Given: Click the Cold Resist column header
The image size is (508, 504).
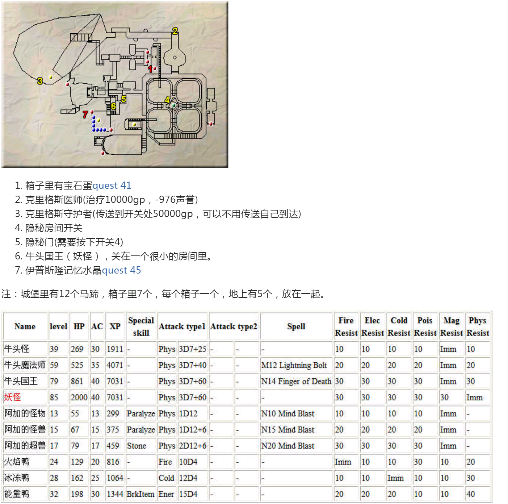Looking at the screenshot, I should (x=399, y=326).
